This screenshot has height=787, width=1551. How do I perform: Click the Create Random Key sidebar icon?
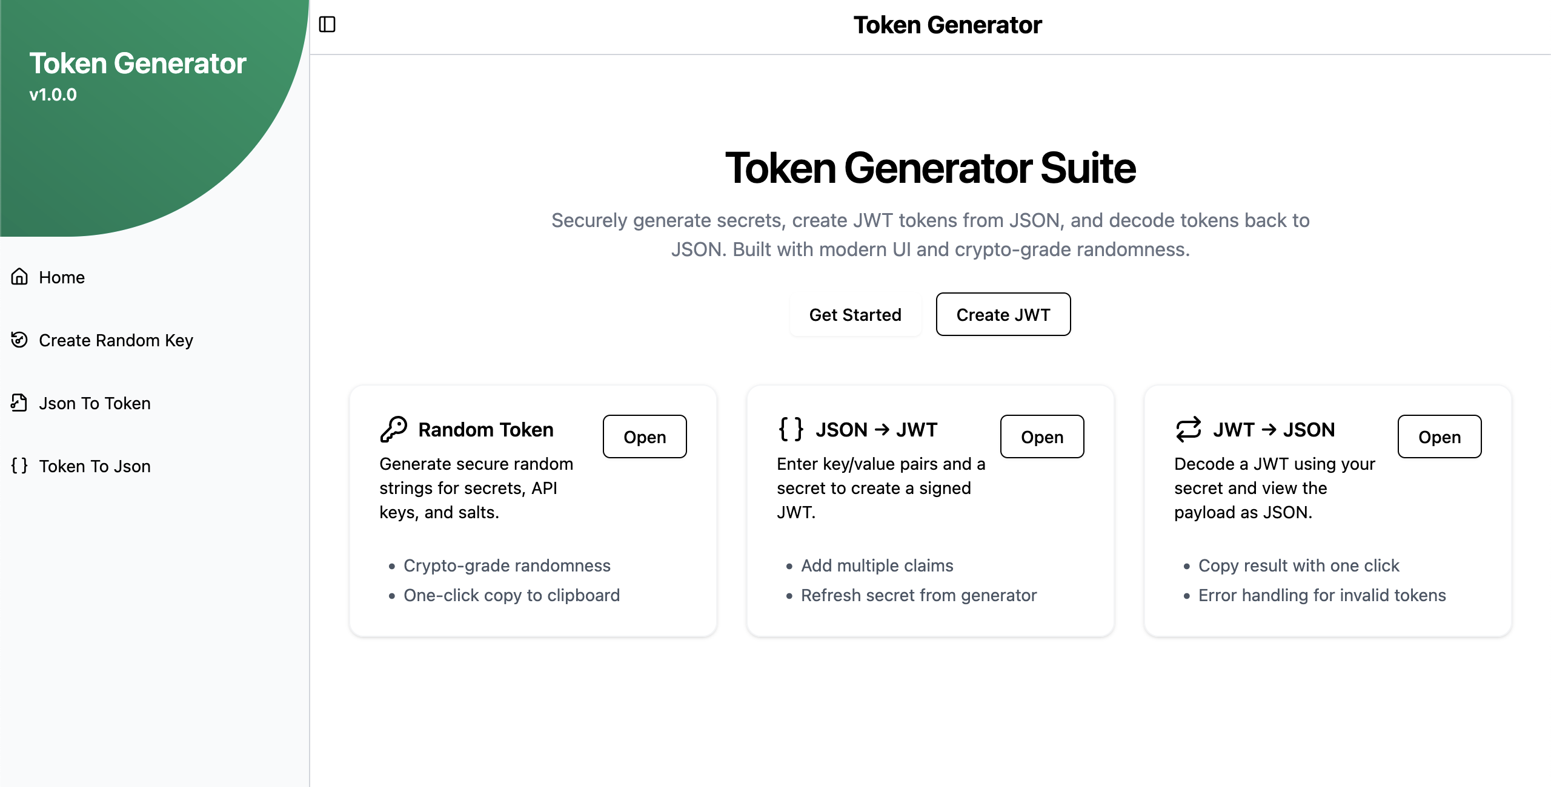tap(19, 340)
